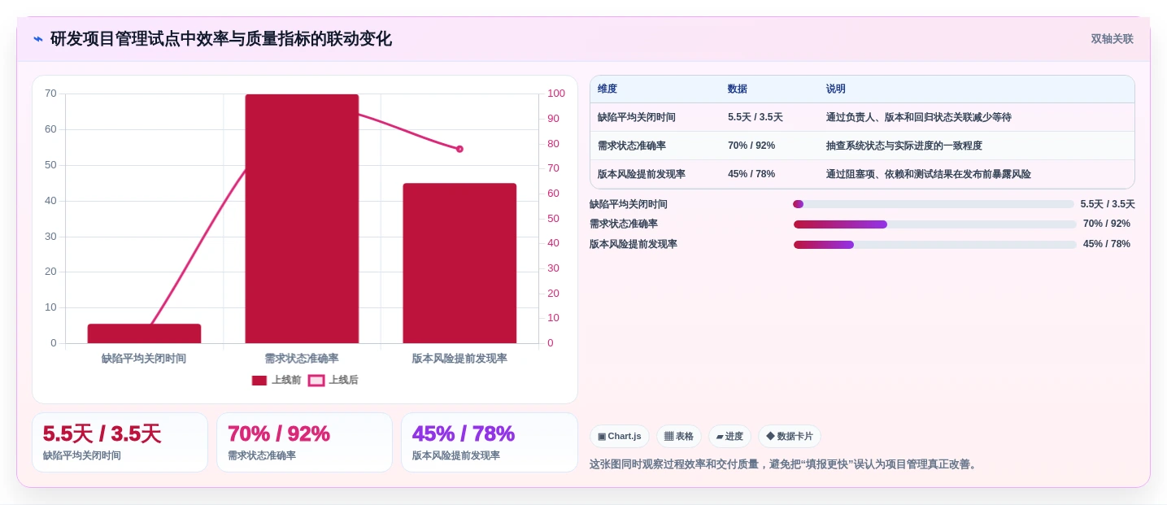
Task: Click the lightning icon beside the title
Action: 38,38
